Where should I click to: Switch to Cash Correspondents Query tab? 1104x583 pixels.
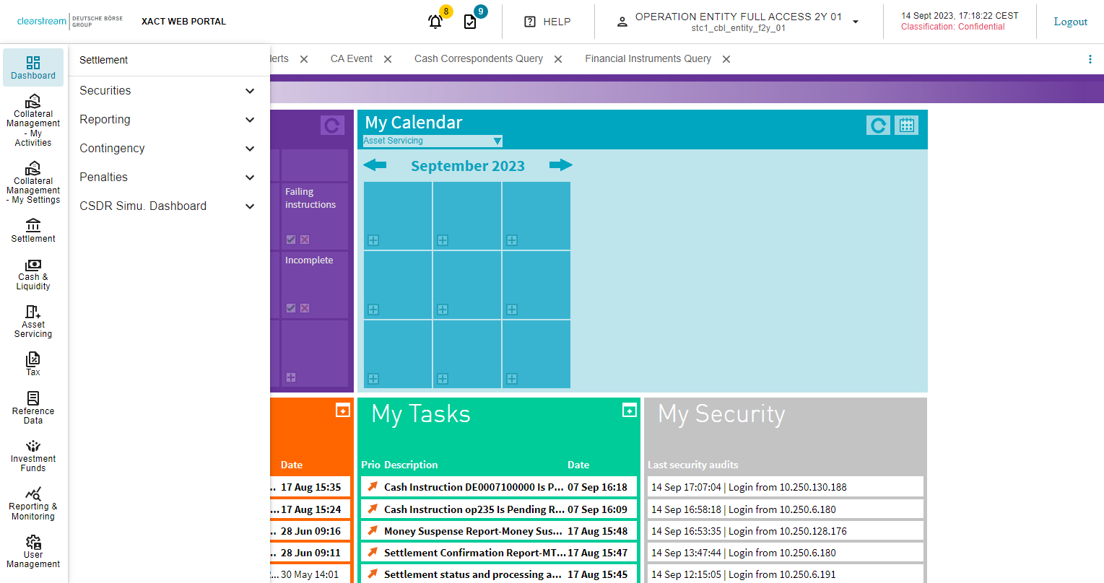click(x=478, y=59)
